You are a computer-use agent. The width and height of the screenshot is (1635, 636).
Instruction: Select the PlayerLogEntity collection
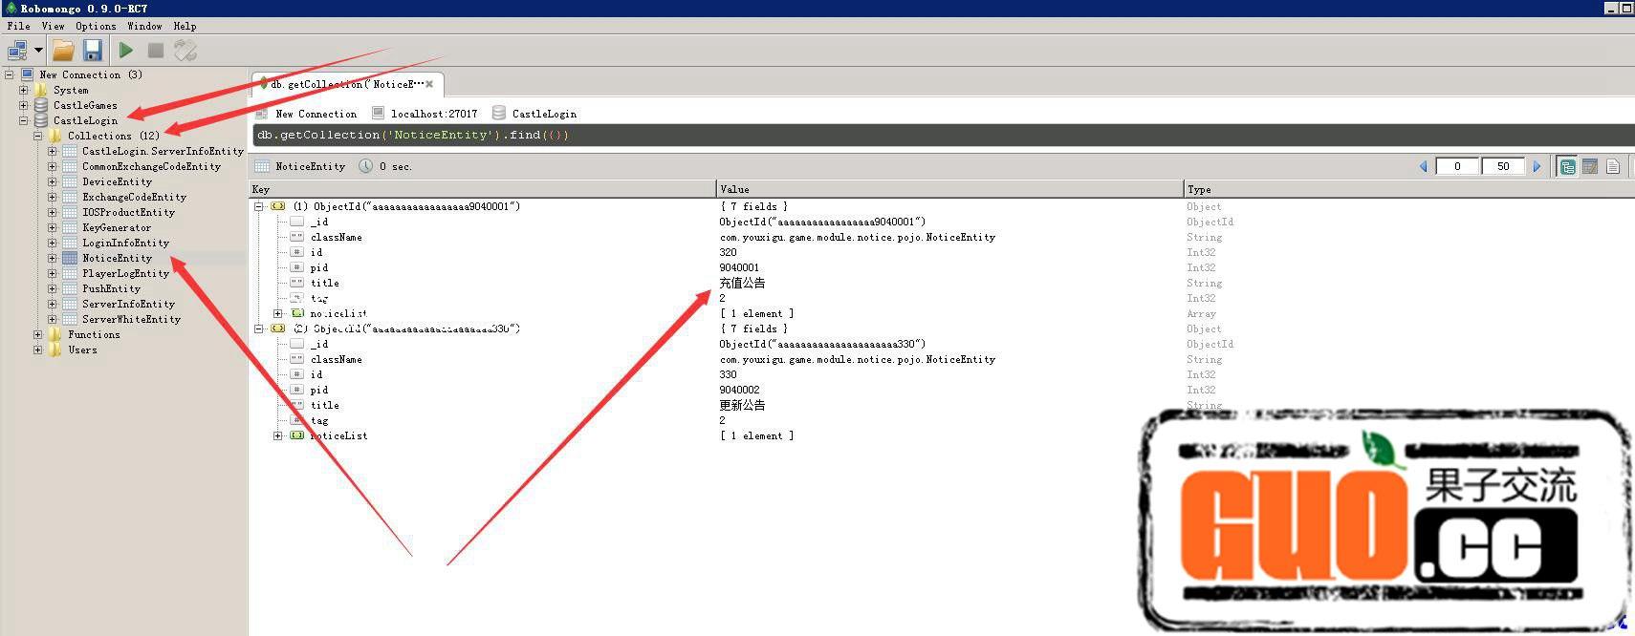coord(125,273)
